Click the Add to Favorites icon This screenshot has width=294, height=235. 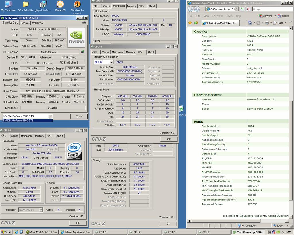tap(196, 23)
